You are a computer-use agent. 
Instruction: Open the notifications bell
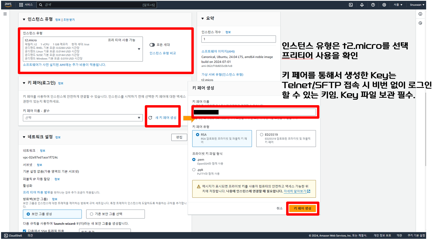tap(362, 5)
